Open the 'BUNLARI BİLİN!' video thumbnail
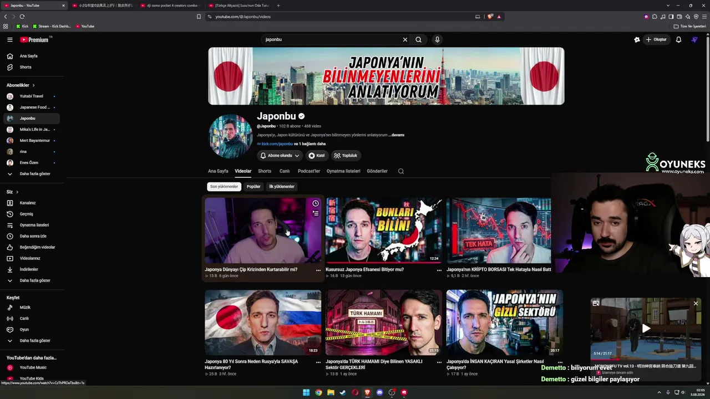Image resolution: width=710 pixels, height=399 pixels. (x=384, y=231)
